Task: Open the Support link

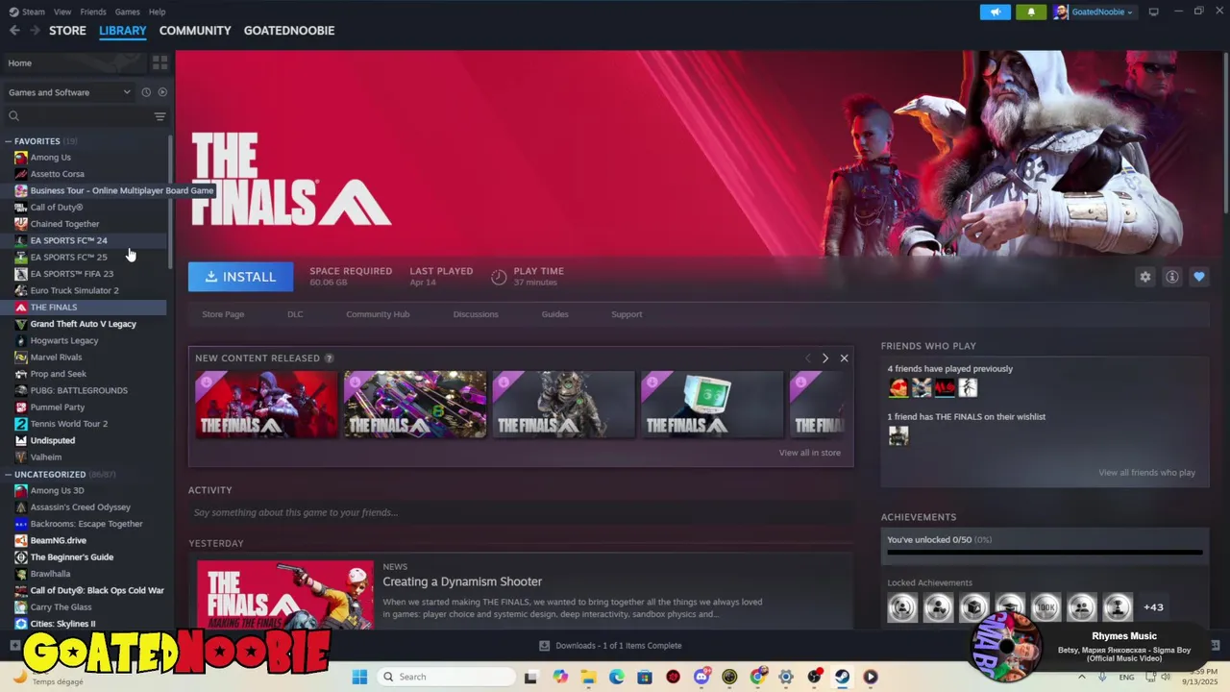Action: [x=627, y=314]
